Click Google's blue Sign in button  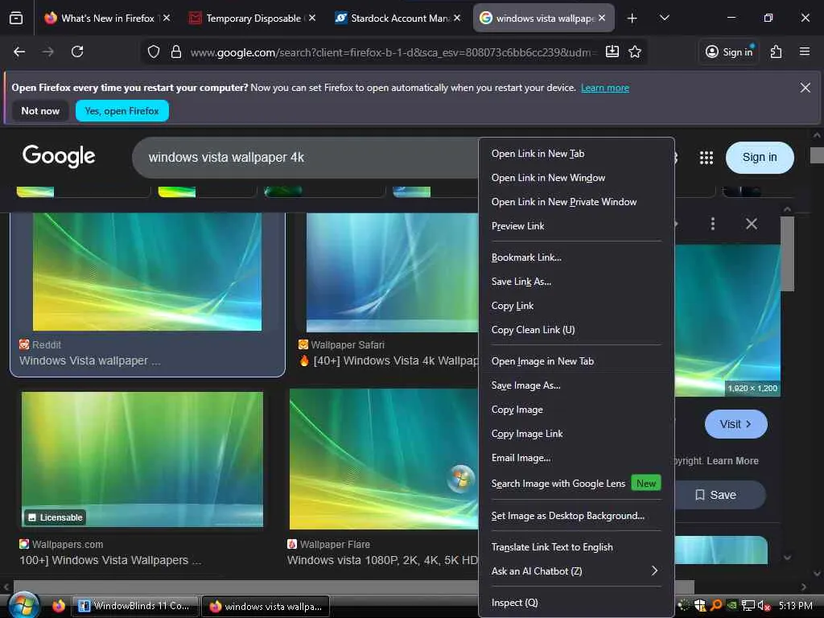760,157
